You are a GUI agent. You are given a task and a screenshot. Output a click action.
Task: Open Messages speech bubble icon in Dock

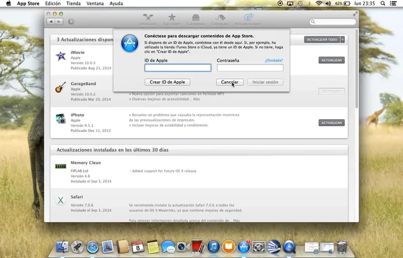coord(168,247)
